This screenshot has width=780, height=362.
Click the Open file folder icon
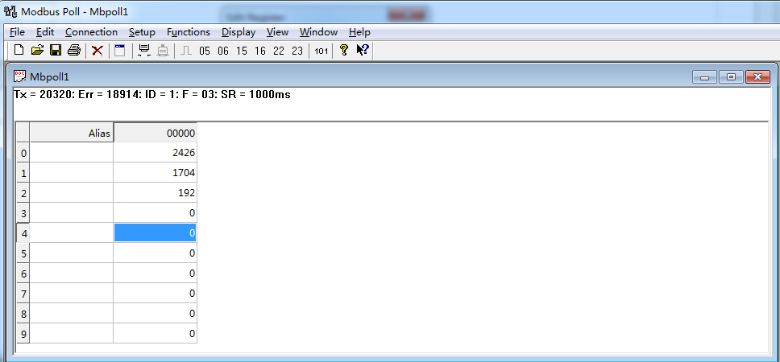coord(37,50)
